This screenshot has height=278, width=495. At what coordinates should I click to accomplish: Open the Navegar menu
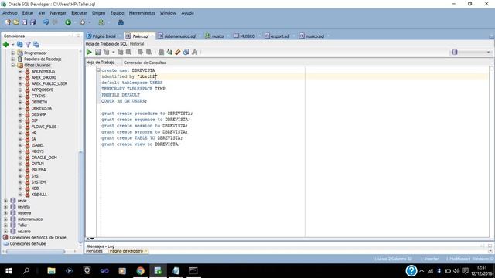[x=58, y=13]
